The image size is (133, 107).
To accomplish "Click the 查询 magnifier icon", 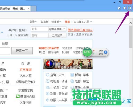I will click(x=48, y=75).
